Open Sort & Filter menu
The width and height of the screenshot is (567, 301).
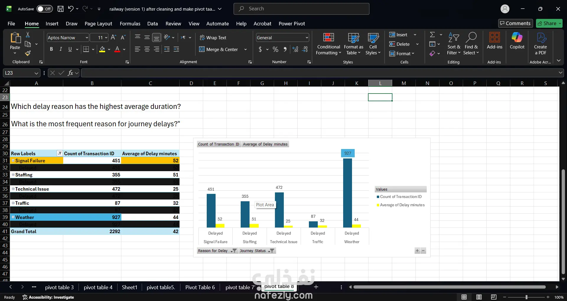(x=454, y=44)
